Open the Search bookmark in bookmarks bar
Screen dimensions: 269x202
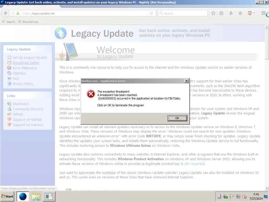[8, 22]
